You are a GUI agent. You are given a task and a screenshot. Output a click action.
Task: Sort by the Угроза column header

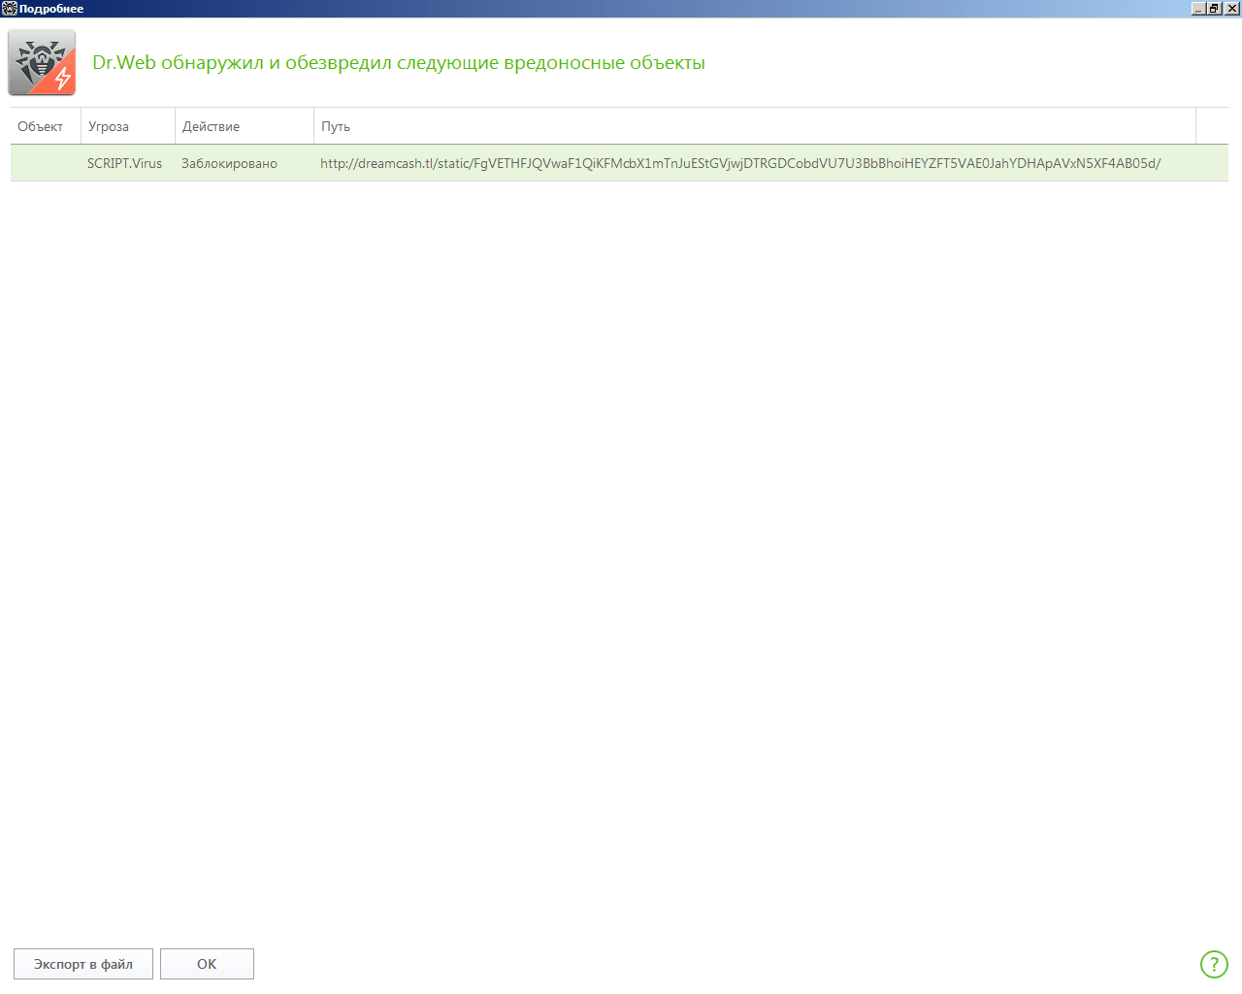point(128,126)
